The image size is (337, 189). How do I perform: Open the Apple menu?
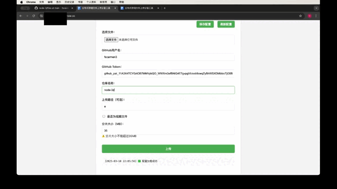point(21,2)
